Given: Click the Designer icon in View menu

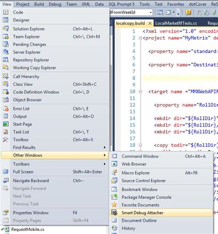Looking at the screenshot, I should pyautogui.click(x=6, y=20).
